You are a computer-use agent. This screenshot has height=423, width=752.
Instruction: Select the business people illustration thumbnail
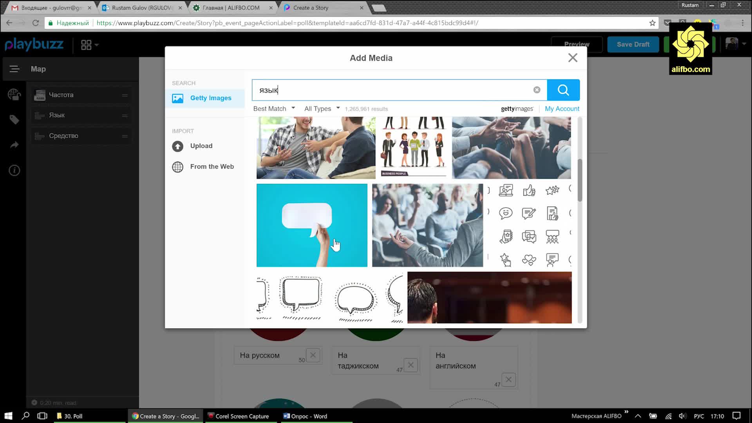coord(414,148)
